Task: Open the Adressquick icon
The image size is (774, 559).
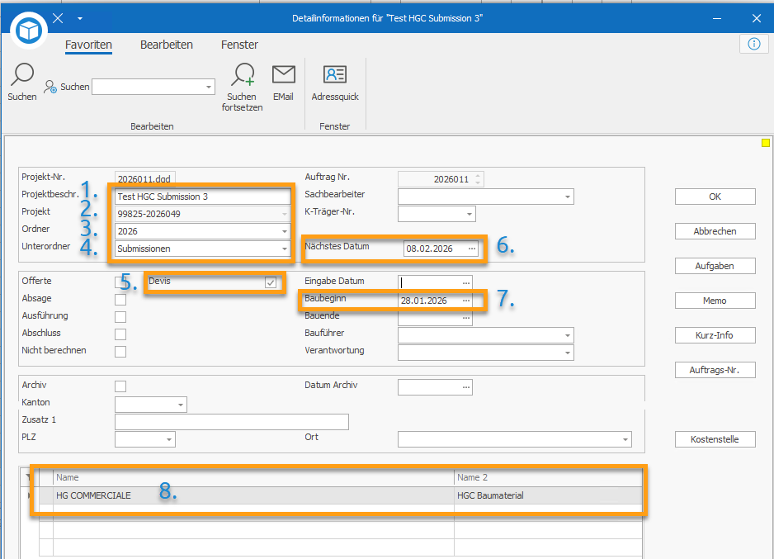Action: (335, 74)
